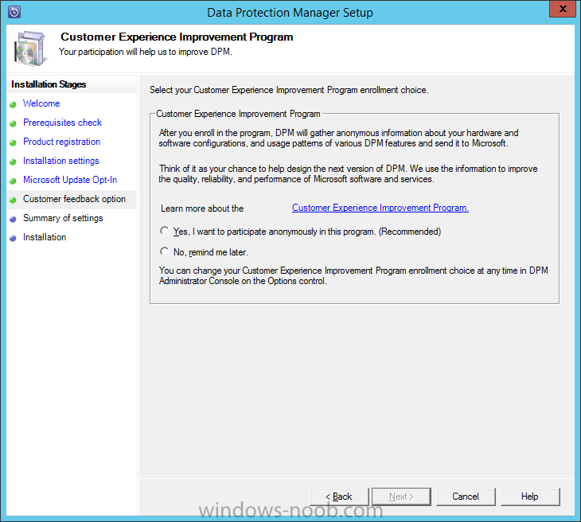The width and height of the screenshot is (581, 522).
Task: Click green bullet beside Prerequisites check
Action: tap(13, 123)
